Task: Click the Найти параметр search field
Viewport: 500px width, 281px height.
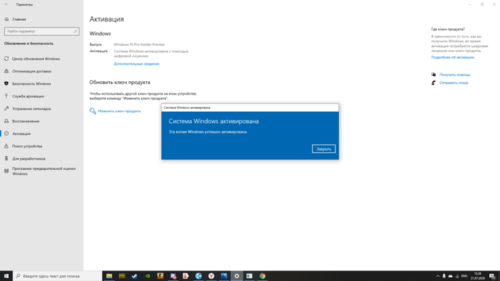Action: pyautogui.click(x=42, y=31)
